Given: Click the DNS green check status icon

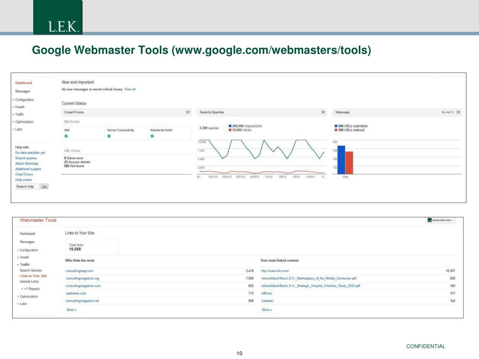Looking at the screenshot, I should [x=66, y=136].
